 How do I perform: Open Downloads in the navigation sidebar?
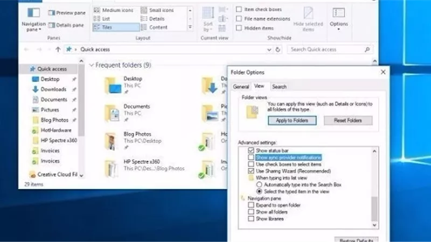53,89
